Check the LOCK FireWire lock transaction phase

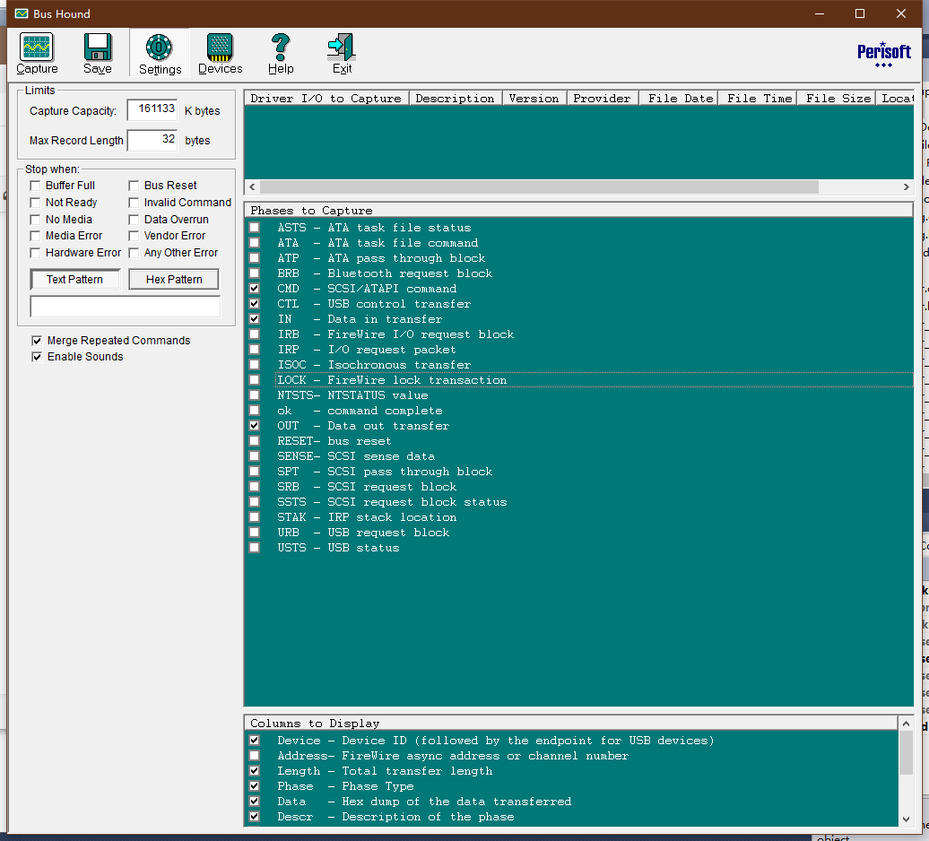point(255,379)
